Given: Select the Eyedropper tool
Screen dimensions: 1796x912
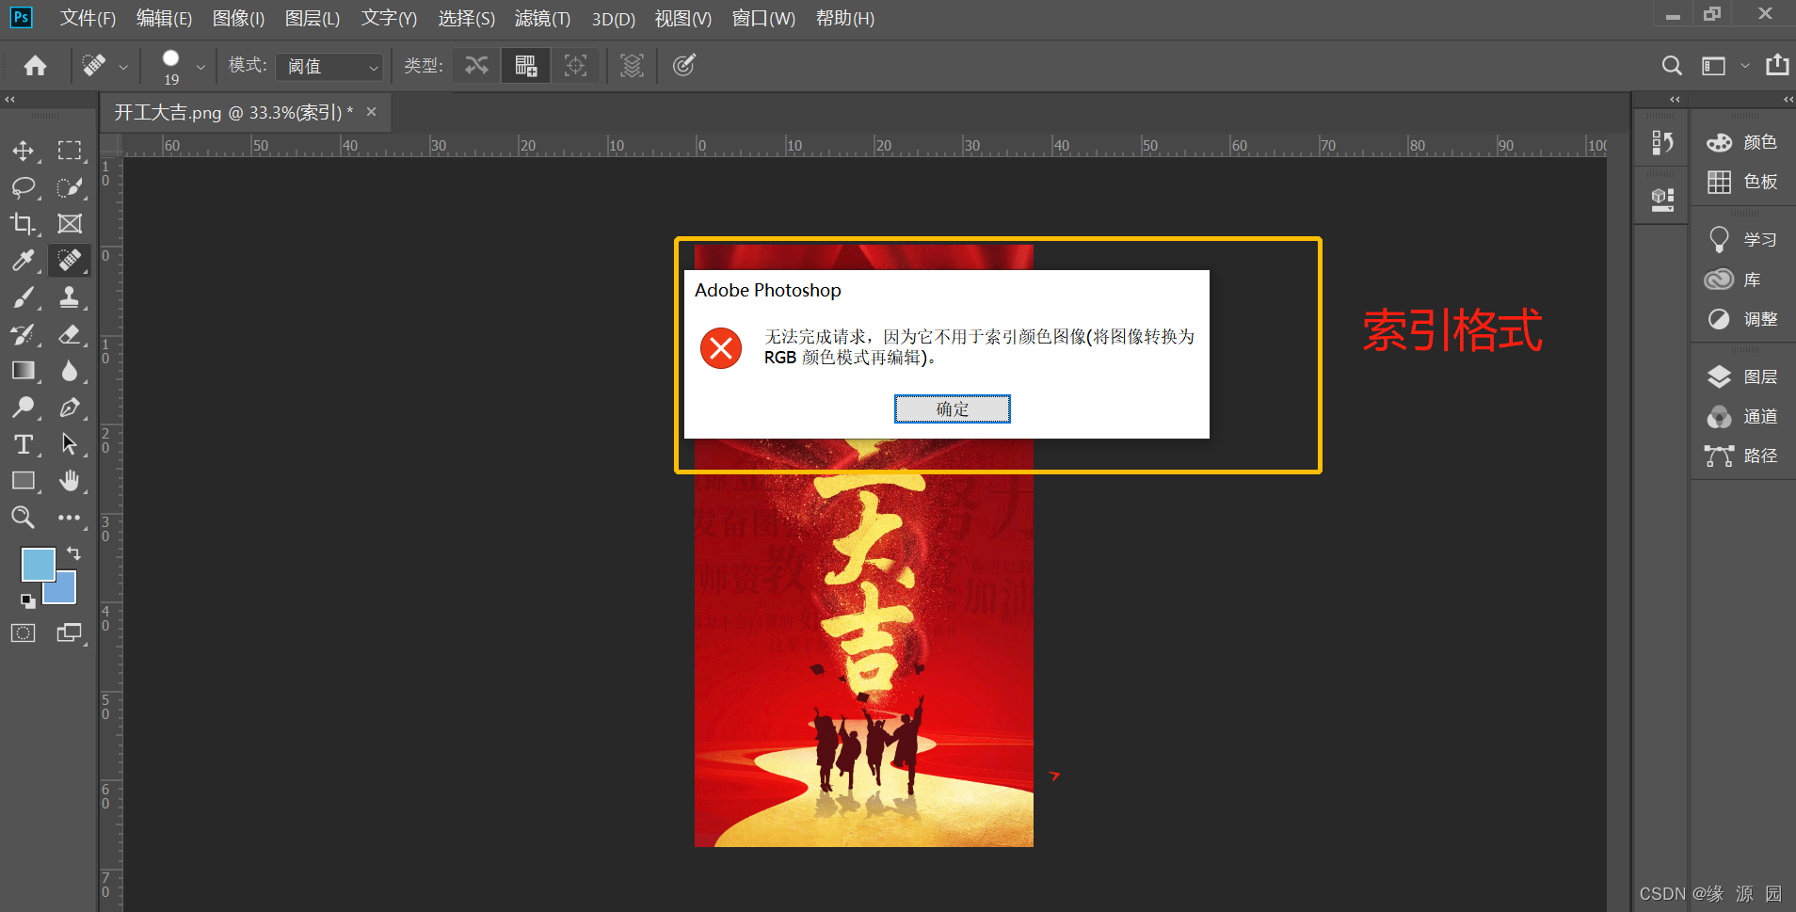Looking at the screenshot, I should click(x=24, y=261).
